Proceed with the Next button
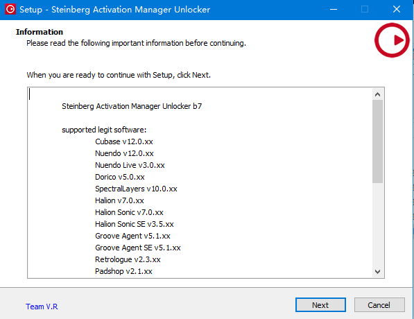The height and width of the screenshot is (319, 414). (x=320, y=305)
